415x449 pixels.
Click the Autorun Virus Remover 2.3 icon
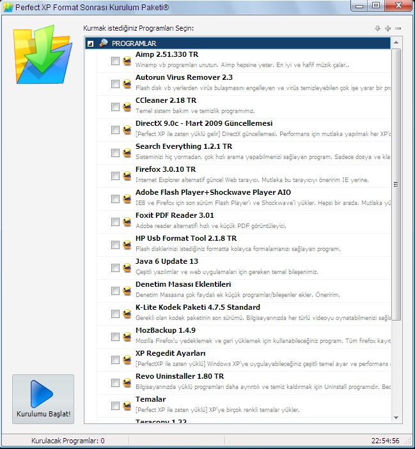pyautogui.click(x=127, y=84)
